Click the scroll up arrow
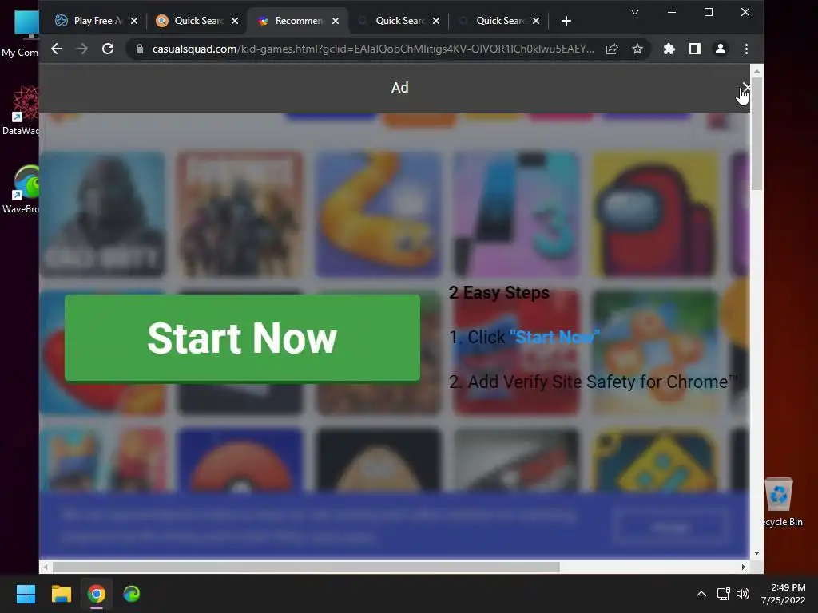The image size is (818, 613). coord(756,70)
